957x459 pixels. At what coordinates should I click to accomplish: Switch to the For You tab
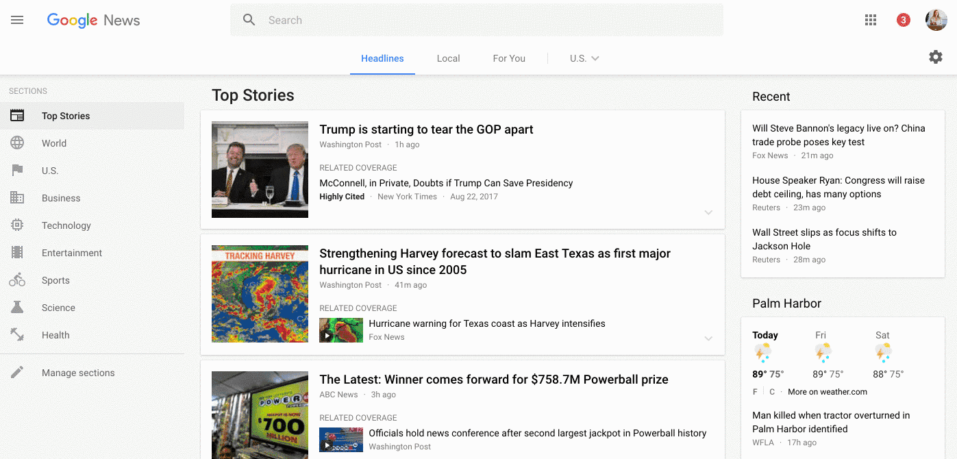tap(509, 58)
